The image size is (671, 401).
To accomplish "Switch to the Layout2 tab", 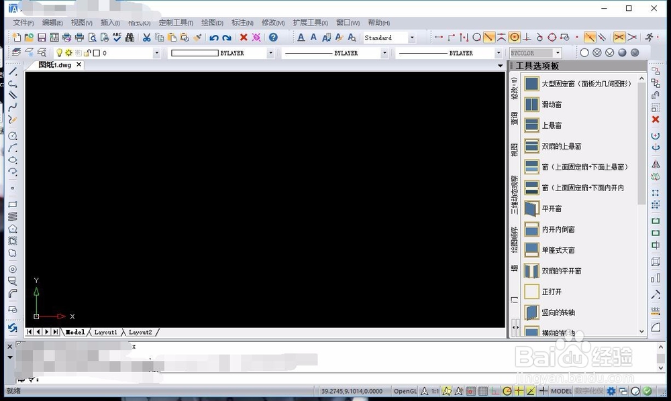I will click(140, 332).
